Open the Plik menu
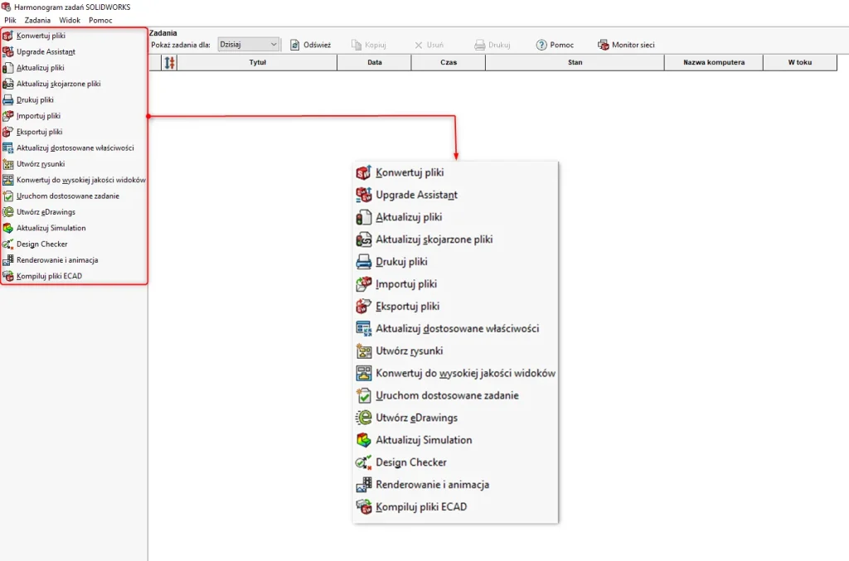Viewport: 849px width, 561px height. point(10,20)
